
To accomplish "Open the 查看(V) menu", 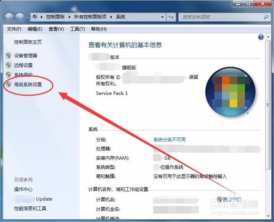I will pos(56,29).
